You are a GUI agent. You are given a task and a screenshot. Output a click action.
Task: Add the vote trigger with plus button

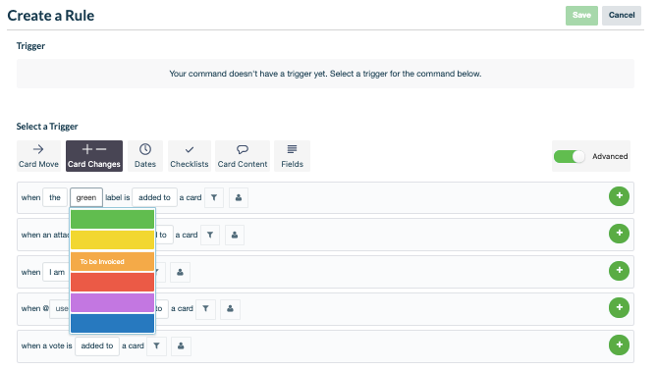[619, 345]
